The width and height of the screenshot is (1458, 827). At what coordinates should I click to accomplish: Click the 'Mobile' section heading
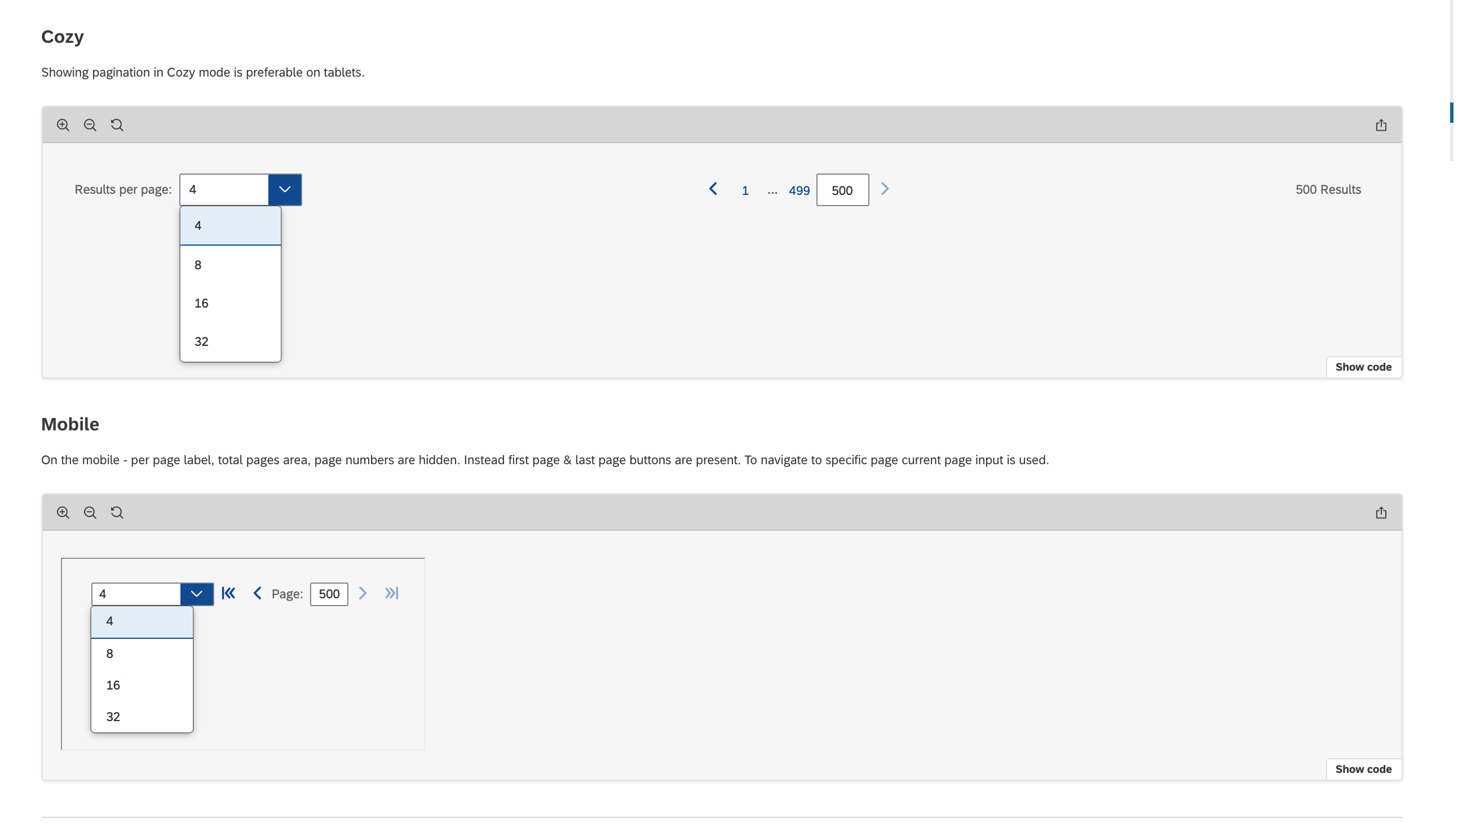click(x=70, y=425)
